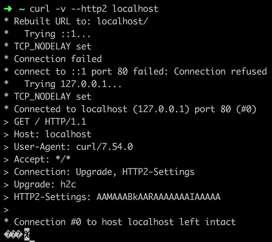Click the HTTP2-Settings encoded value

click(x=158, y=197)
